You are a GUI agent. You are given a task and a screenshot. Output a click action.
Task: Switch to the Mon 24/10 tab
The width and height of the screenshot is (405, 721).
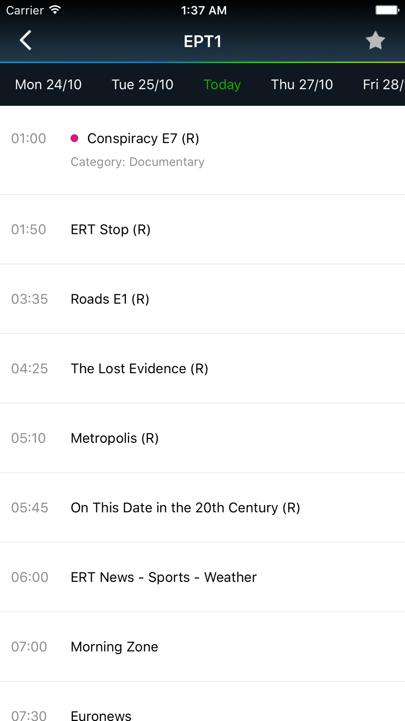[48, 84]
